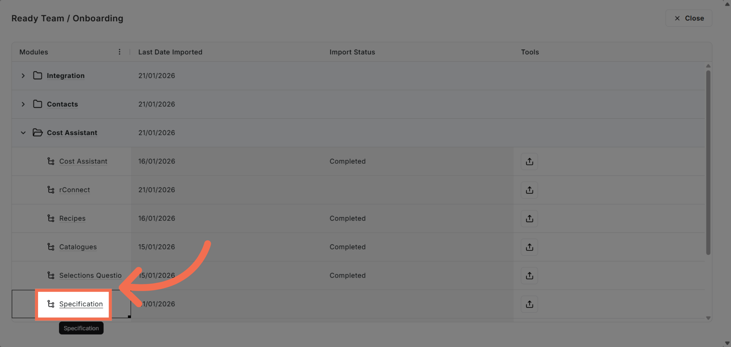Click the Last Date Imported column header
Image resolution: width=731 pixels, height=347 pixels.
point(170,52)
